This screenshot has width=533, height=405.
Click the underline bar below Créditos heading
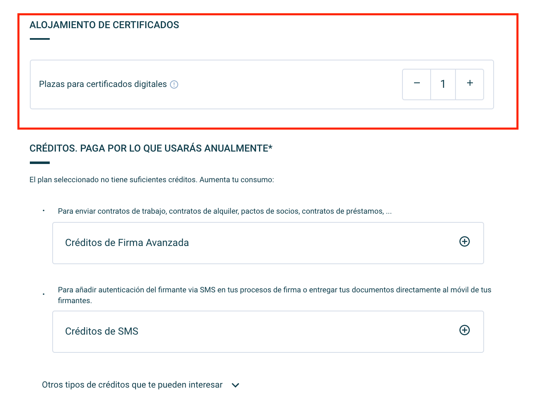[x=40, y=163]
